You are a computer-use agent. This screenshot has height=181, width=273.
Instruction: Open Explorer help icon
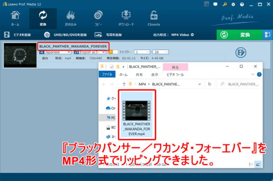(x=259, y=75)
